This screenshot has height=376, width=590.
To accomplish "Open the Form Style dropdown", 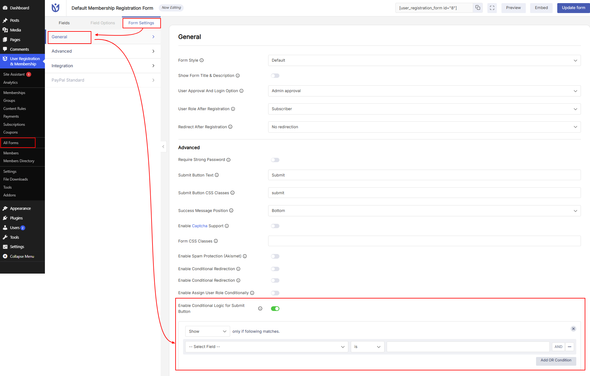I will click(424, 60).
